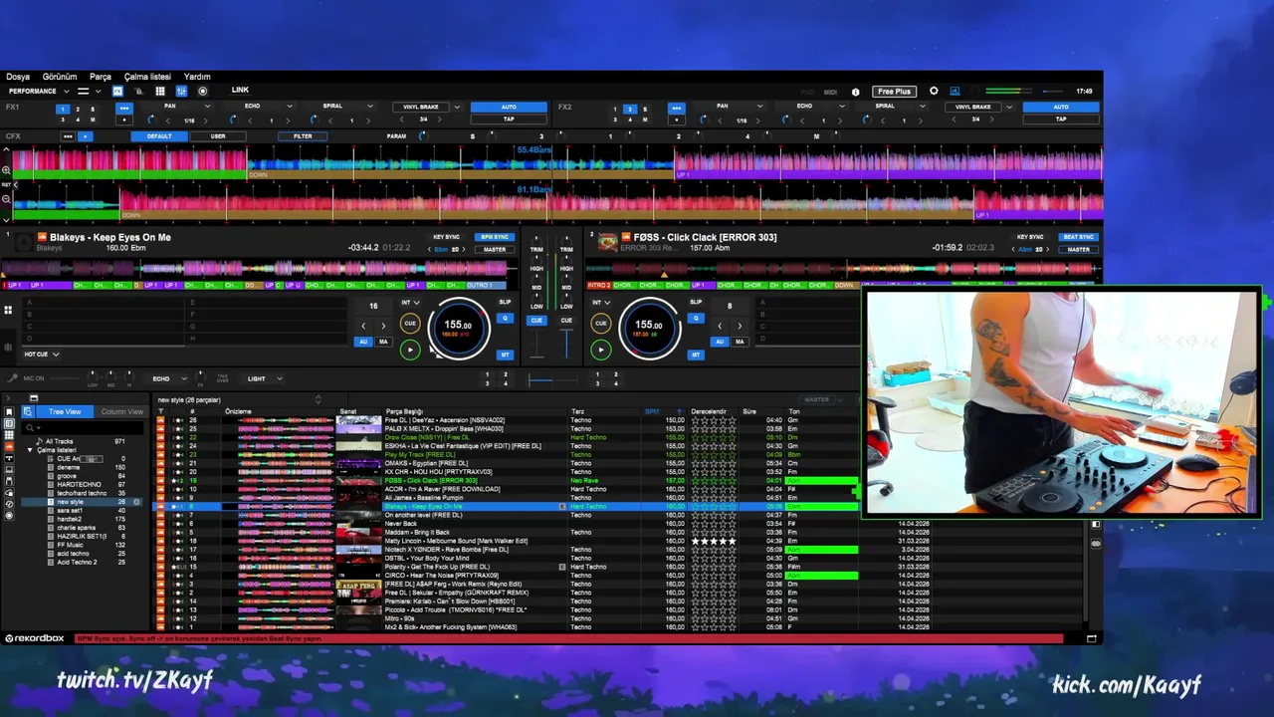Screen dimensions: 1274x717
Task: Open the SoundCloud source in browser sidebar
Action: 9,446
